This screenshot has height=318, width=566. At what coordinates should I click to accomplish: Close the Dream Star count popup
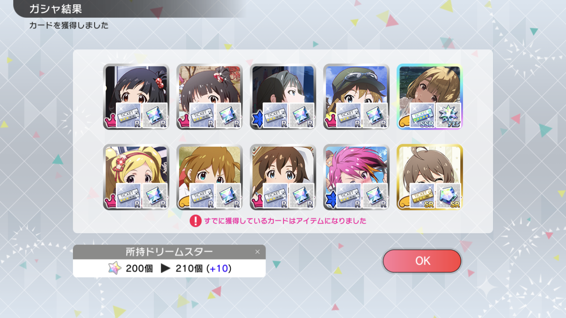coord(257,252)
